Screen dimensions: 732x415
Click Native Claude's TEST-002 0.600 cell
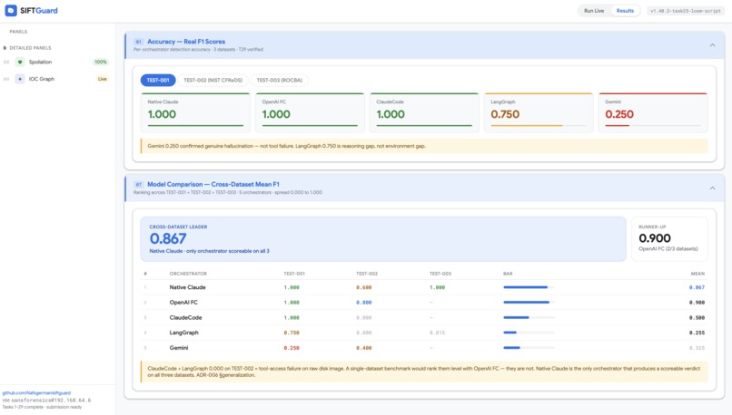363,287
